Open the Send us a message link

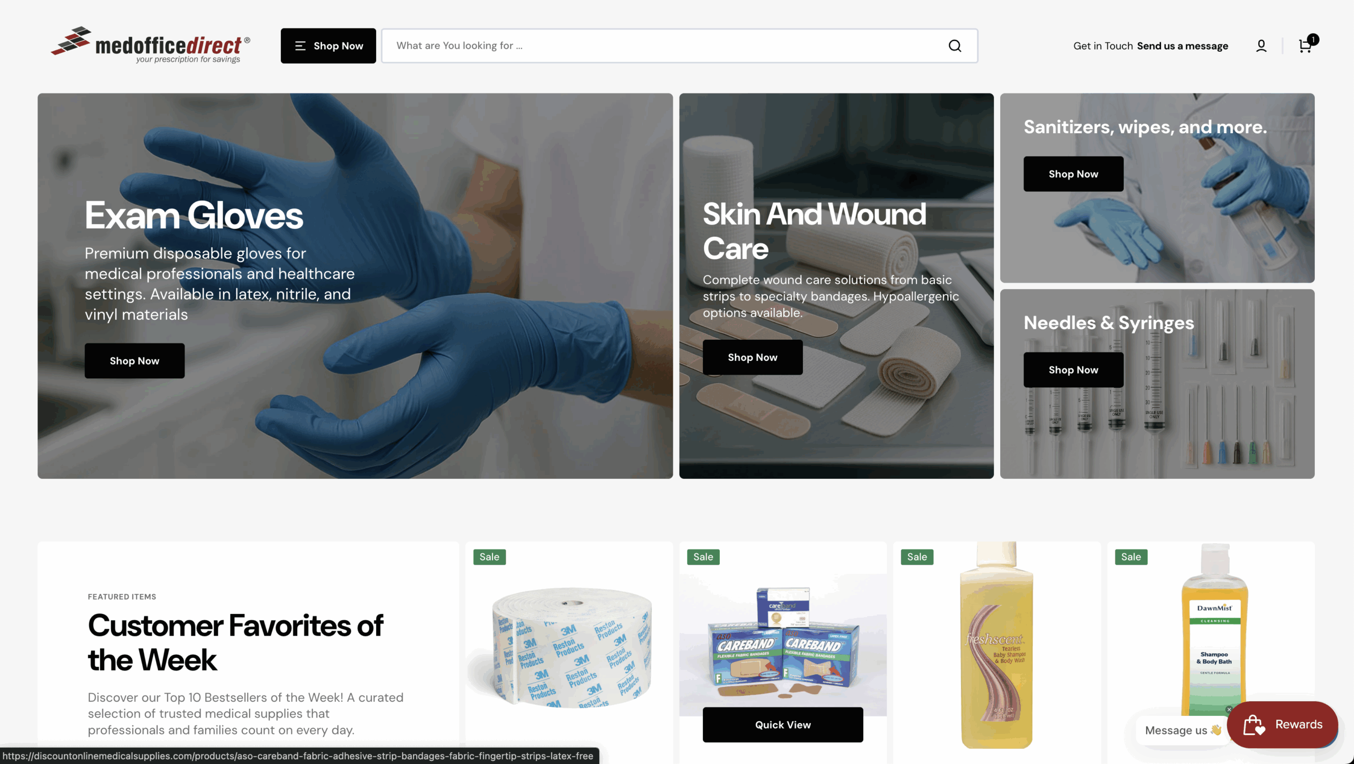click(1182, 46)
